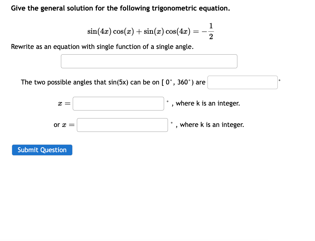Click the input field next to or x =

pyautogui.click(x=122, y=125)
